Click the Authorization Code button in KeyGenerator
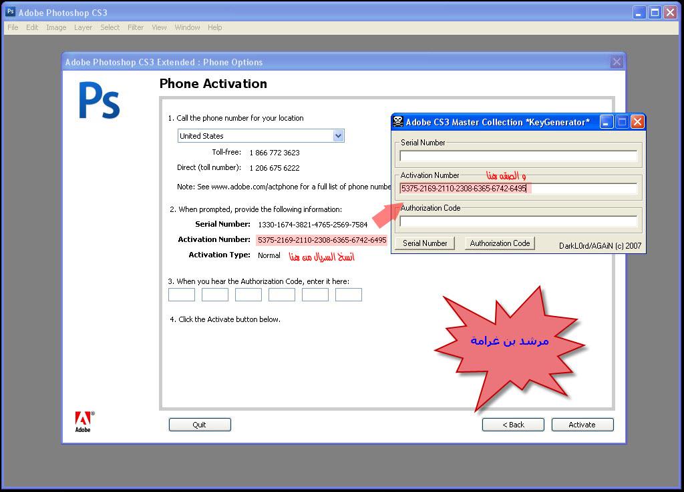Screen dimensions: 684x492 [500, 243]
